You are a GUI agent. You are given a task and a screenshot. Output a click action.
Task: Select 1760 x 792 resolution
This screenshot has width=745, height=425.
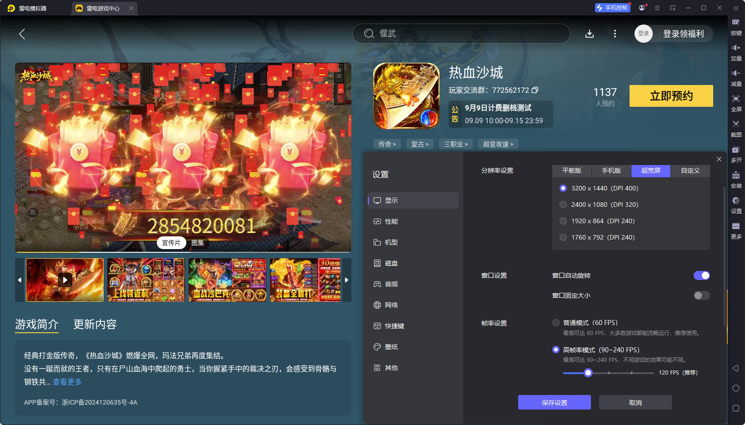(563, 237)
